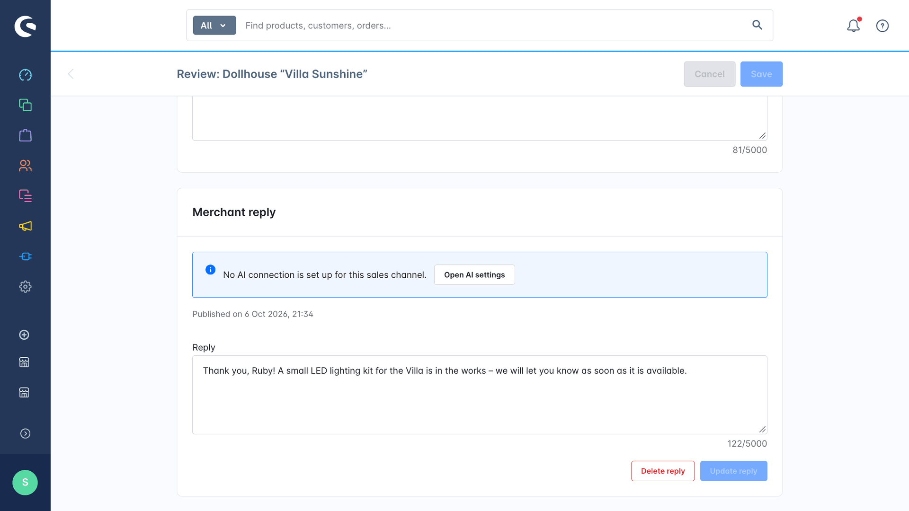
Task: Grab the Reply textarea resize handle
Action: coord(762,429)
